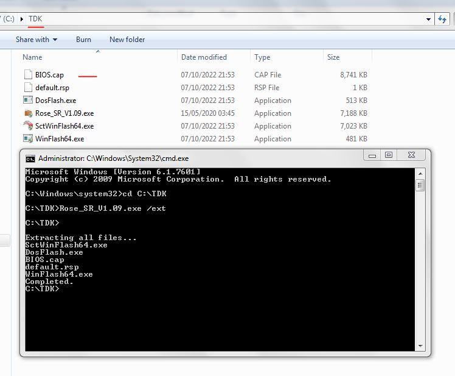Select the default.rsp file icon
This screenshot has width=455, height=376.
tap(28, 87)
